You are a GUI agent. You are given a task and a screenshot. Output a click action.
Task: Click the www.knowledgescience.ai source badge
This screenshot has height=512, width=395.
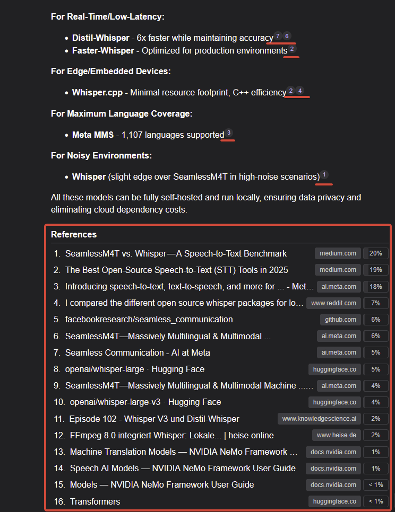(x=319, y=419)
